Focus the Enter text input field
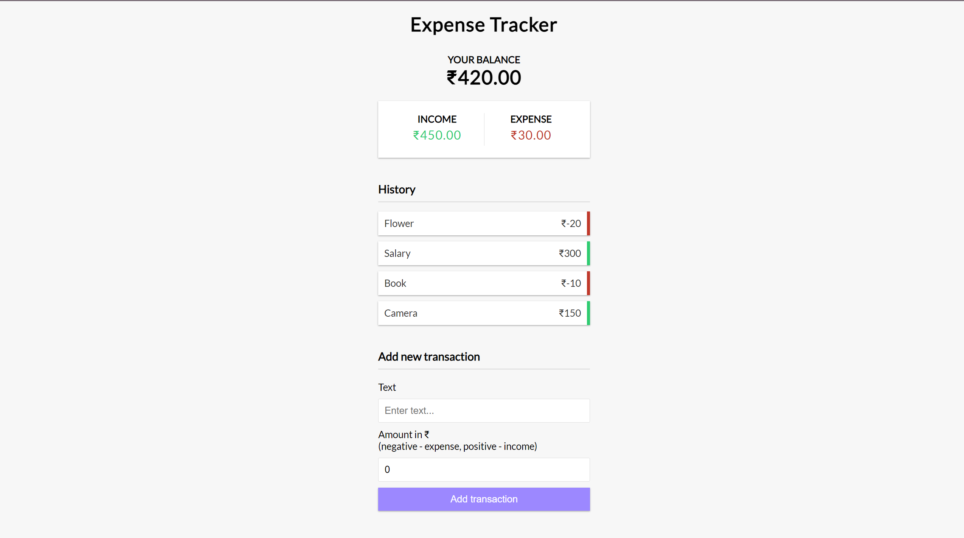 (x=484, y=410)
